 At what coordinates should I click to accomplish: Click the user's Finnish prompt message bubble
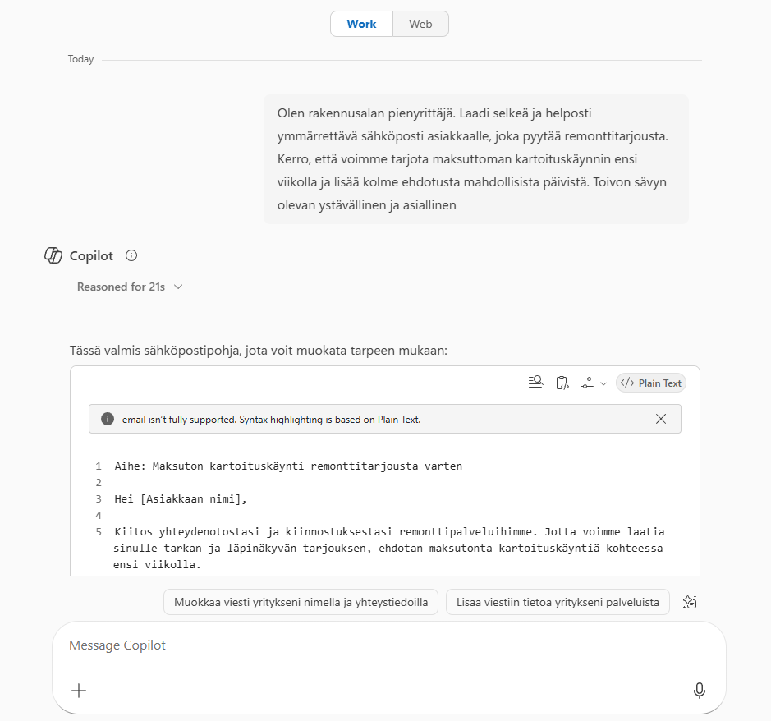(x=475, y=158)
